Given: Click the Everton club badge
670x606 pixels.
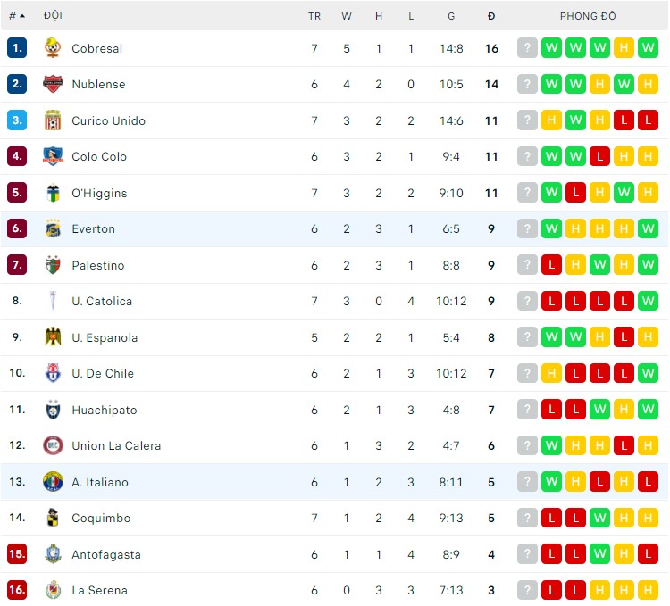Looking at the screenshot, I should click(53, 228).
